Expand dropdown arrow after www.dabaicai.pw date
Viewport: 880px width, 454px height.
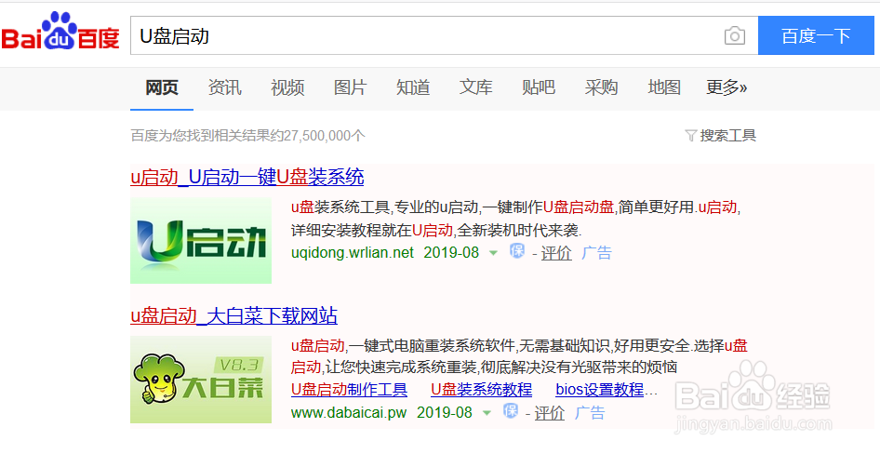pos(487,413)
